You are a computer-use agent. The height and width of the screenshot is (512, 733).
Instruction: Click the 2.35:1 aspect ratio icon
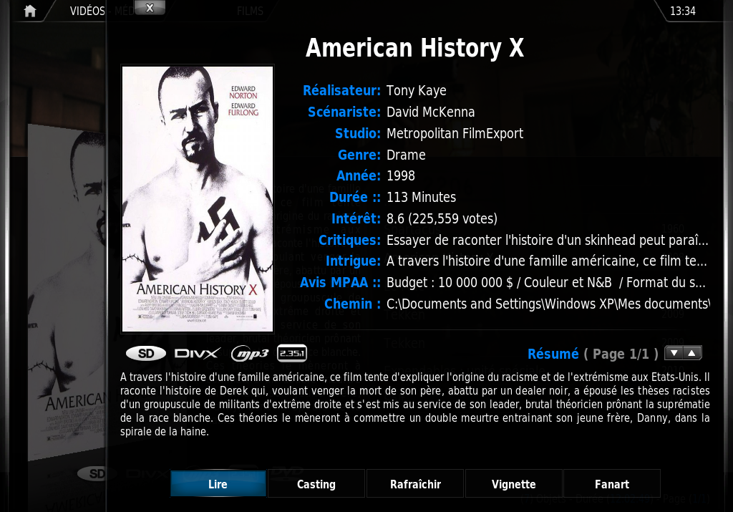coord(292,353)
